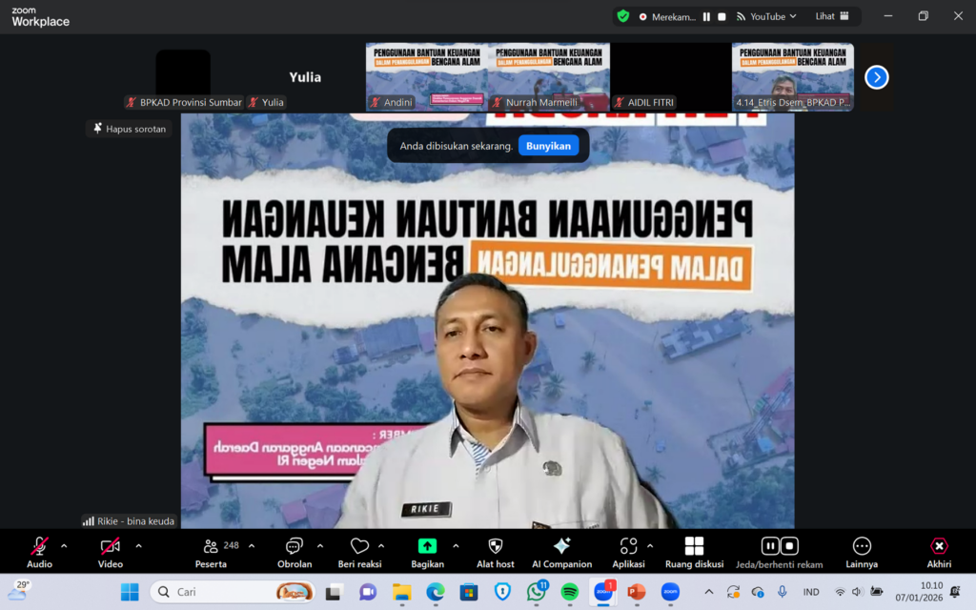Screen dimensions: 976x610
Task: Open the Aplikasi apps icon
Action: click(628, 546)
